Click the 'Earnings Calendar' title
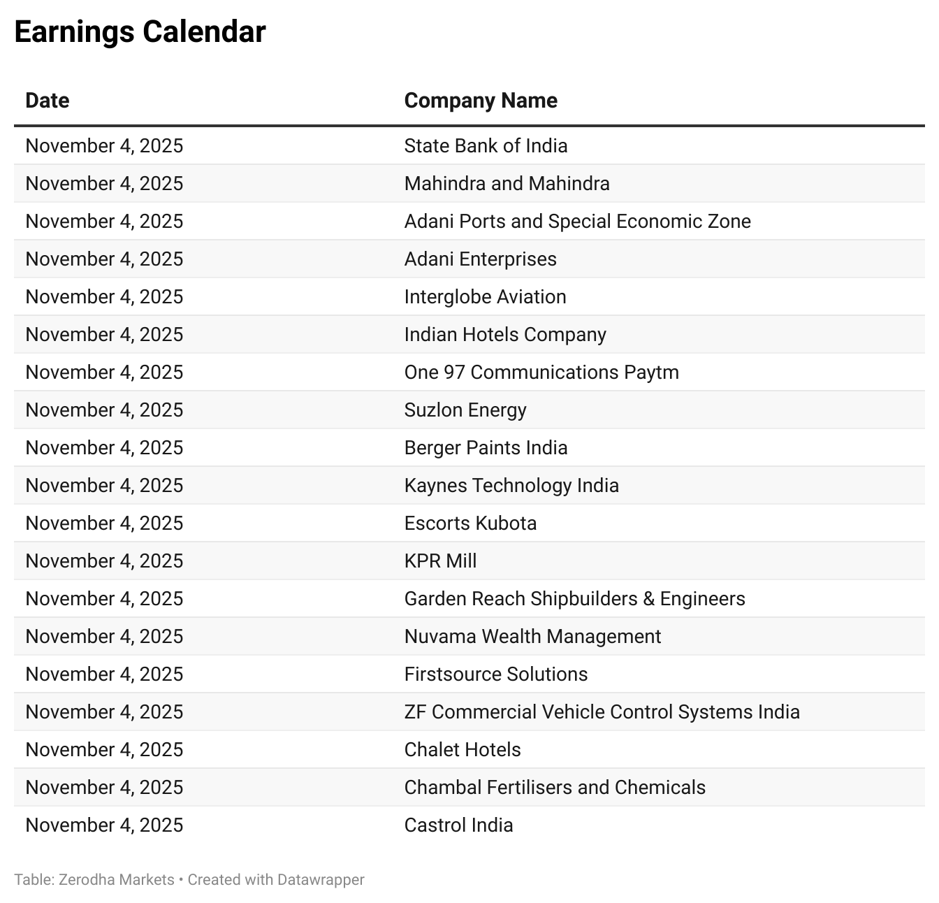The width and height of the screenshot is (939, 903). pos(140,32)
